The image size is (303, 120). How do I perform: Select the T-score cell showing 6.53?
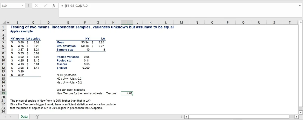click(85, 64)
